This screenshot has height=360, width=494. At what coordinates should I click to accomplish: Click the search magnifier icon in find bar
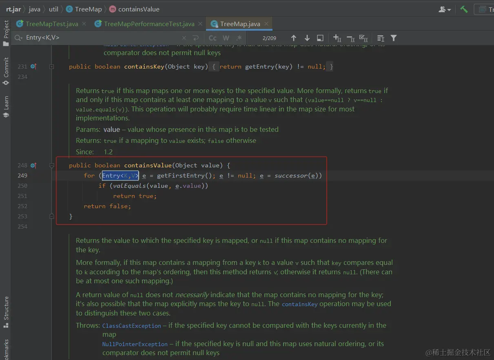19,38
